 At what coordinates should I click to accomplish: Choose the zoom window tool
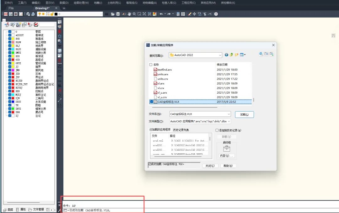point(139,14)
